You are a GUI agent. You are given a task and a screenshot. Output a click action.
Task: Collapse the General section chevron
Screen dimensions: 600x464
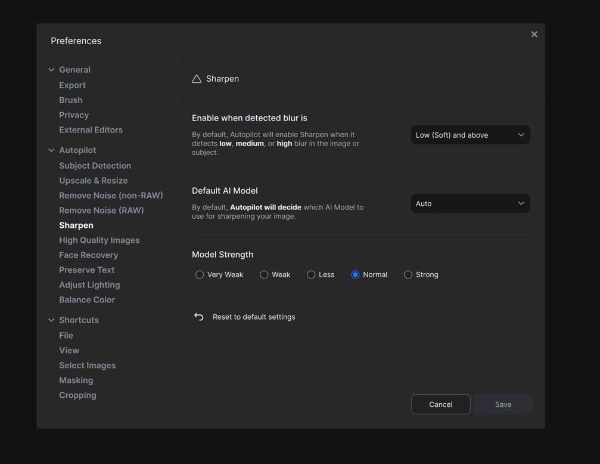coord(51,70)
